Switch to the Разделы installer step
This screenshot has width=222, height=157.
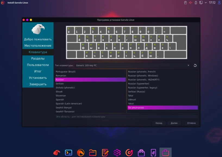pos(38,58)
